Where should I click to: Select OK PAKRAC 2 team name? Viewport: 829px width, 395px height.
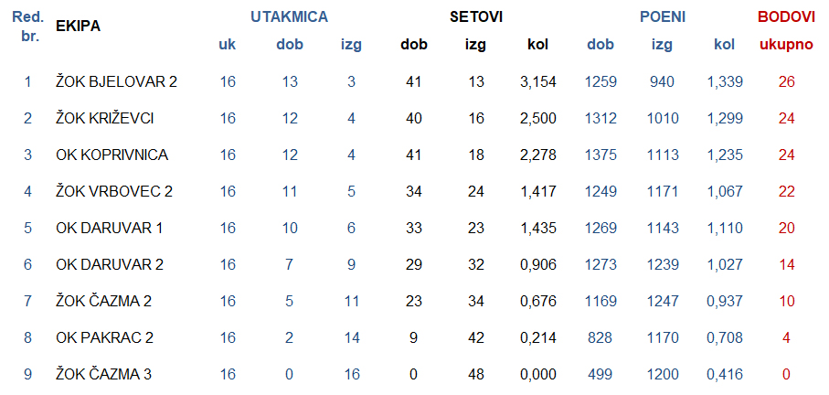[x=105, y=337]
